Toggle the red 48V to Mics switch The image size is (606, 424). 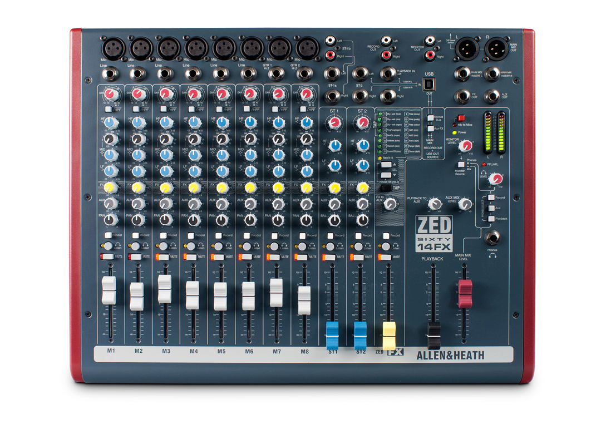(x=461, y=118)
